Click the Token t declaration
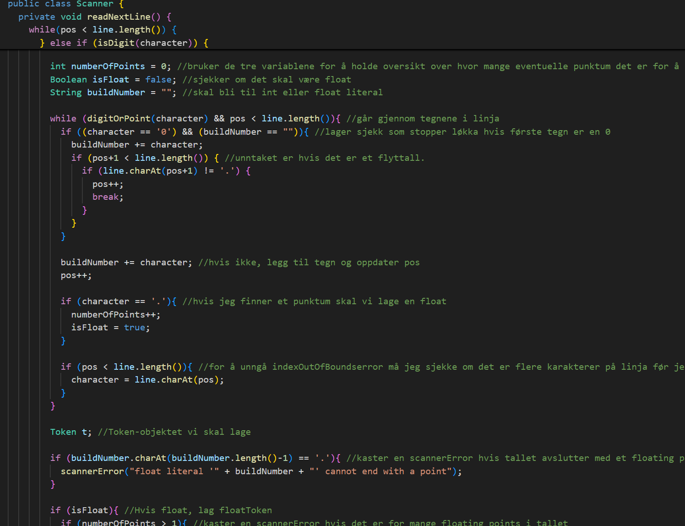Image resolution: width=685 pixels, height=526 pixels. [69, 432]
